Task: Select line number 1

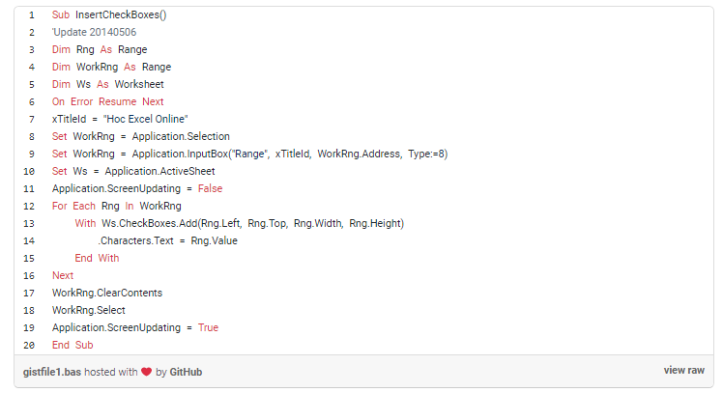Action: click(x=32, y=15)
